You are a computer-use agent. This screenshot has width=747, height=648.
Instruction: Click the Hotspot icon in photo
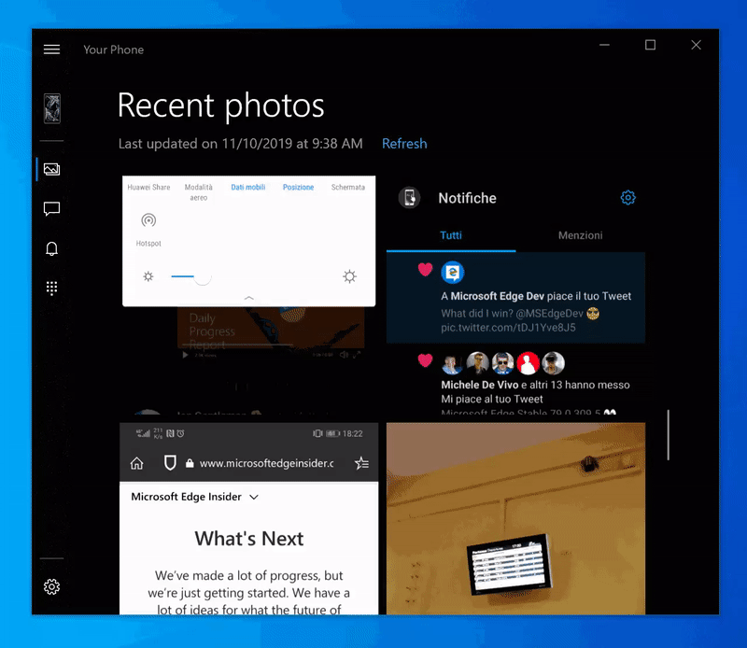148,221
